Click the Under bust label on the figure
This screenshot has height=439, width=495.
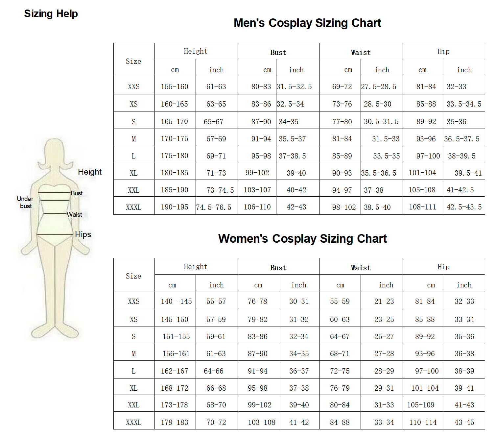25,202
